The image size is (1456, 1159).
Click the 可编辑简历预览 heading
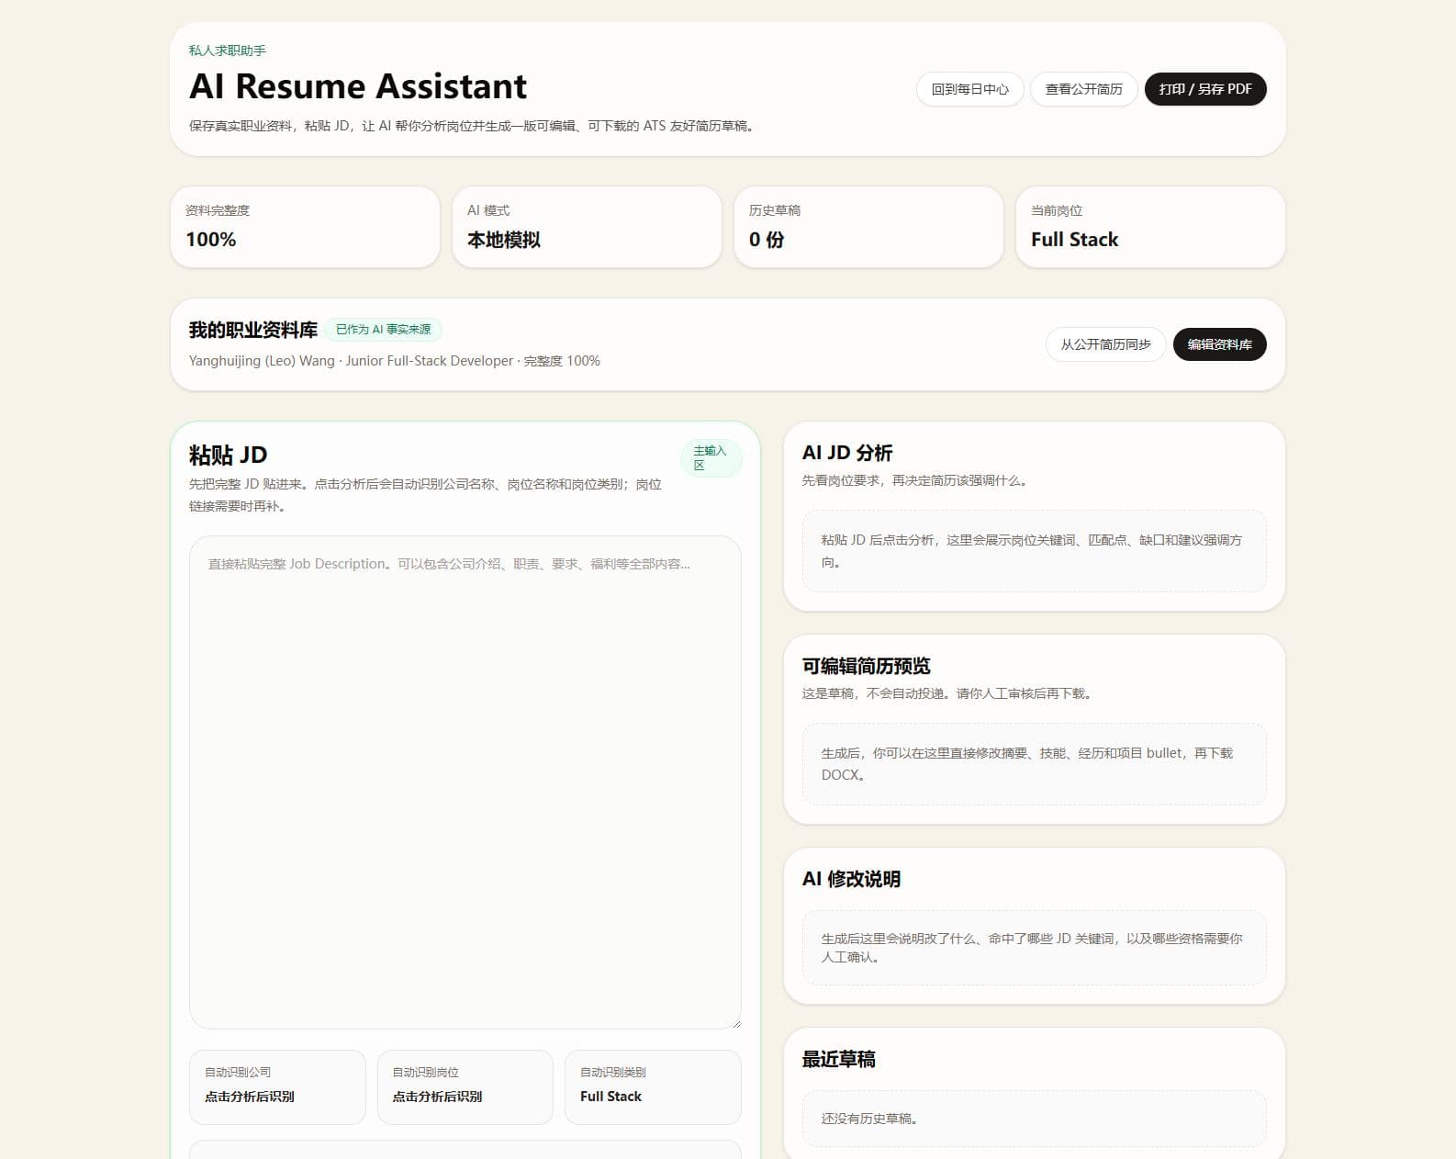pos(867,666)
